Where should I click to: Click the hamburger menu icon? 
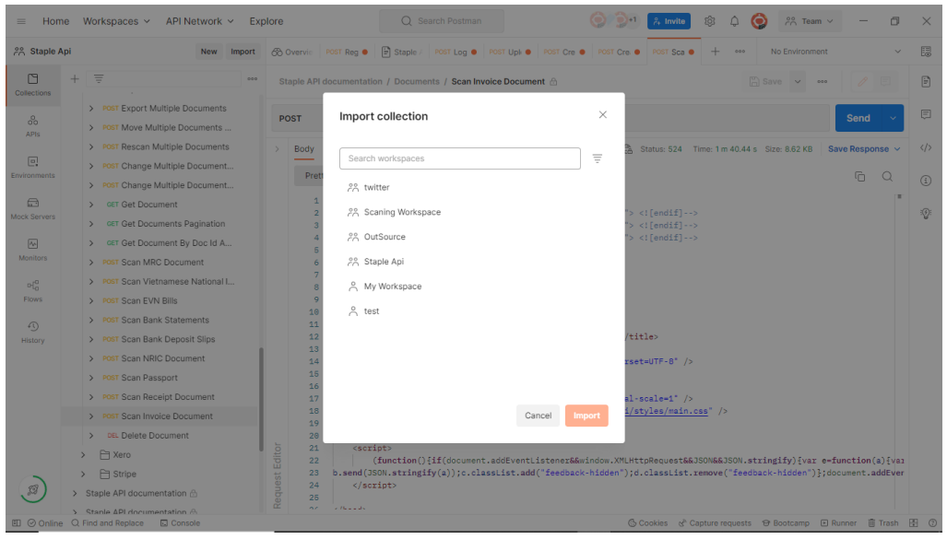click(x=21, y=21)
